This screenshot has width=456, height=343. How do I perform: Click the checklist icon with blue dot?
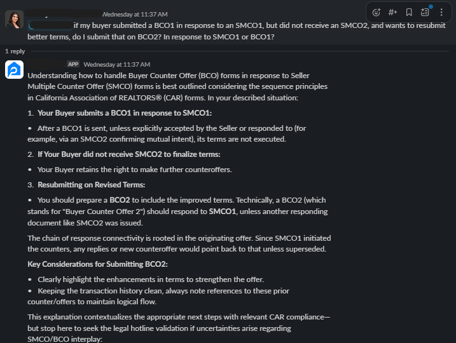tap(425, 12)
